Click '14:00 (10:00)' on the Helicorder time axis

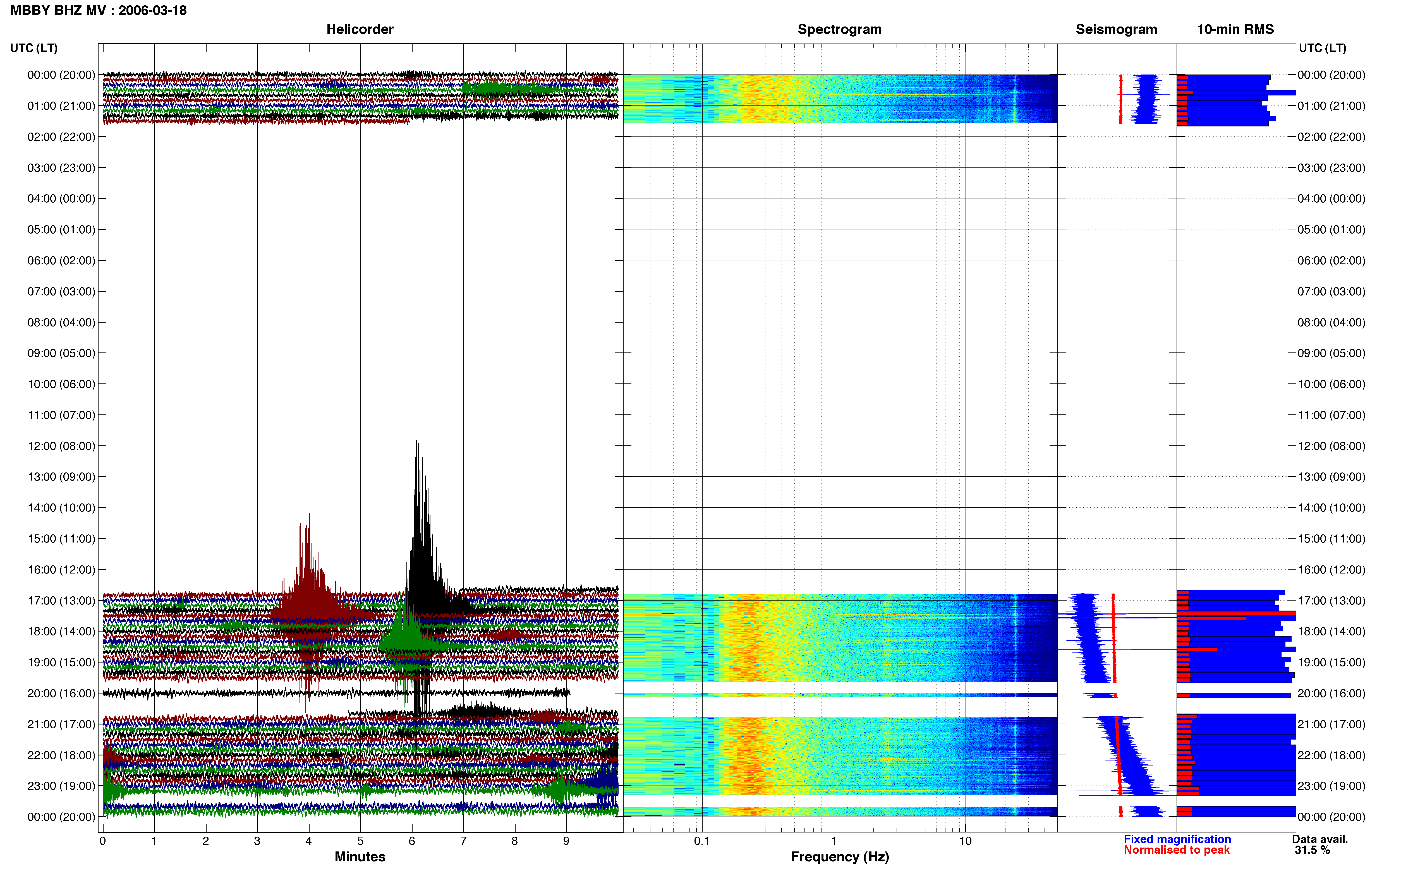tap(61, 508)
